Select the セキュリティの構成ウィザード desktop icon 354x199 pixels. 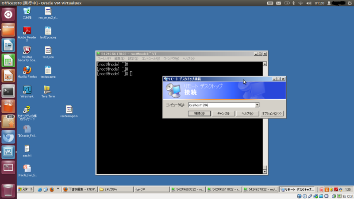27,113
